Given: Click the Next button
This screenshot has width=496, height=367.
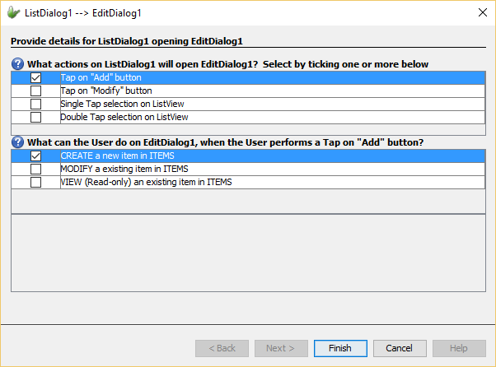Looking at the screenshot, I should click(x=281, y=349).
